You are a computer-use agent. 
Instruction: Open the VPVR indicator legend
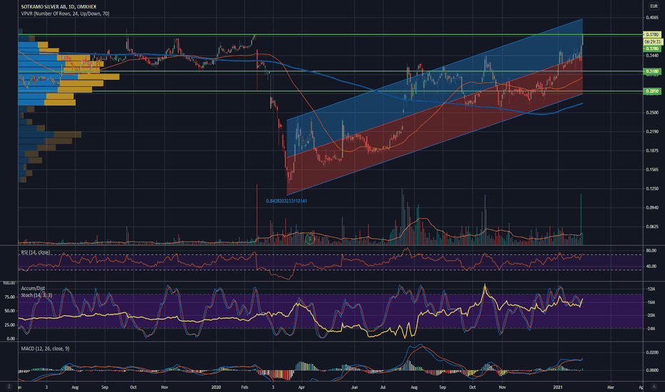click(x=66, y=14)
